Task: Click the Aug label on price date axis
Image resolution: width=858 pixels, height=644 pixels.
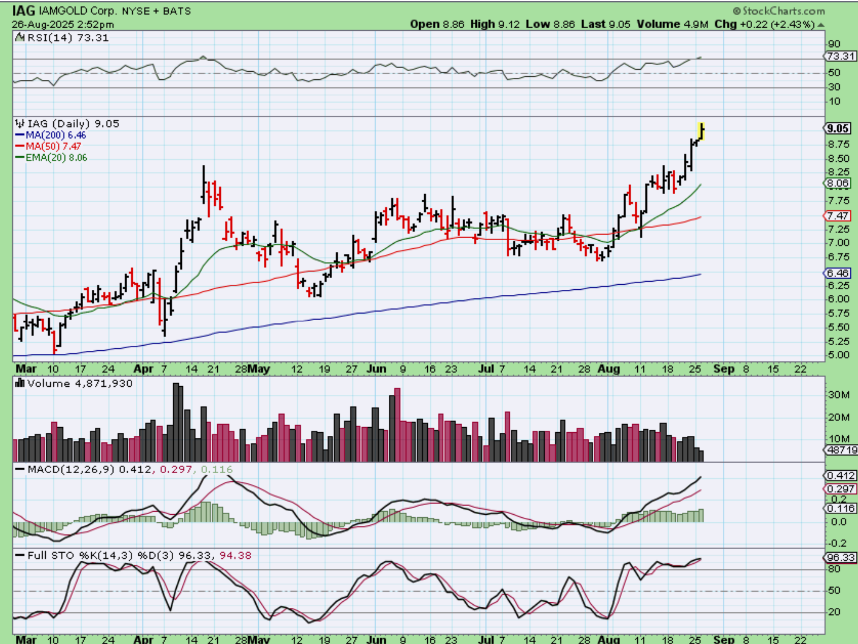Action: (608, 369)
